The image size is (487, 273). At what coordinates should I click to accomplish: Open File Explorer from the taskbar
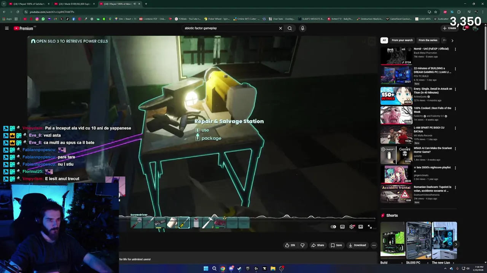(x=273, y=268)
